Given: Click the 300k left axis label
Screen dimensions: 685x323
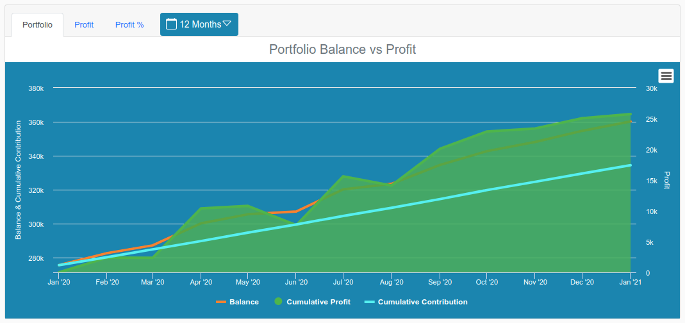Looking at the screenshot, I should pos(37,225).
